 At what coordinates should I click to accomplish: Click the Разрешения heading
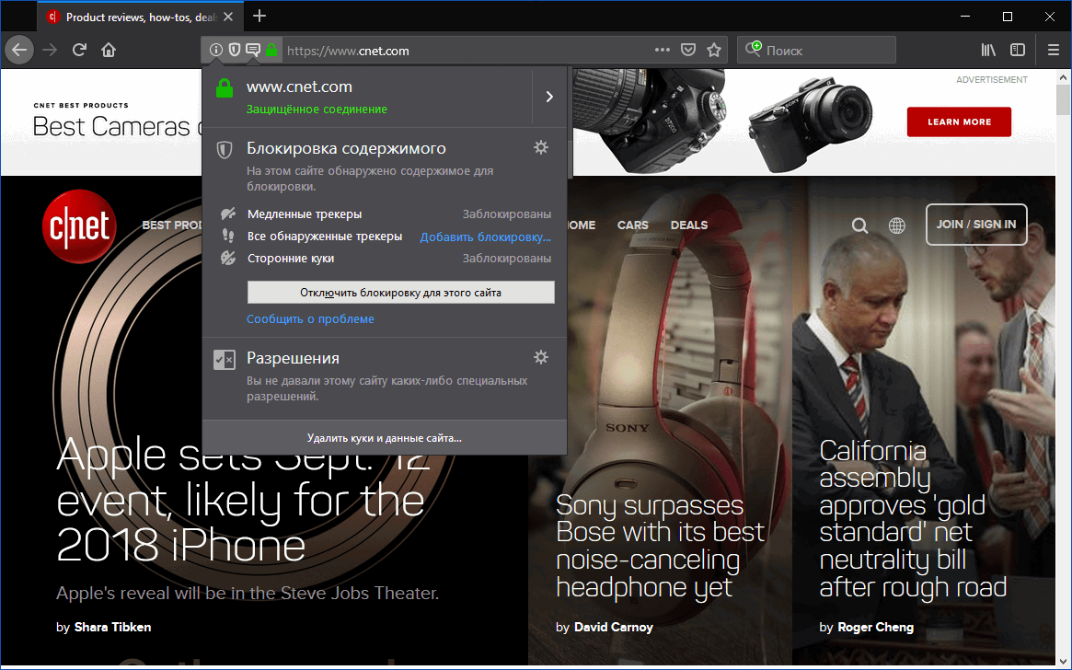(x=293, y=358)
